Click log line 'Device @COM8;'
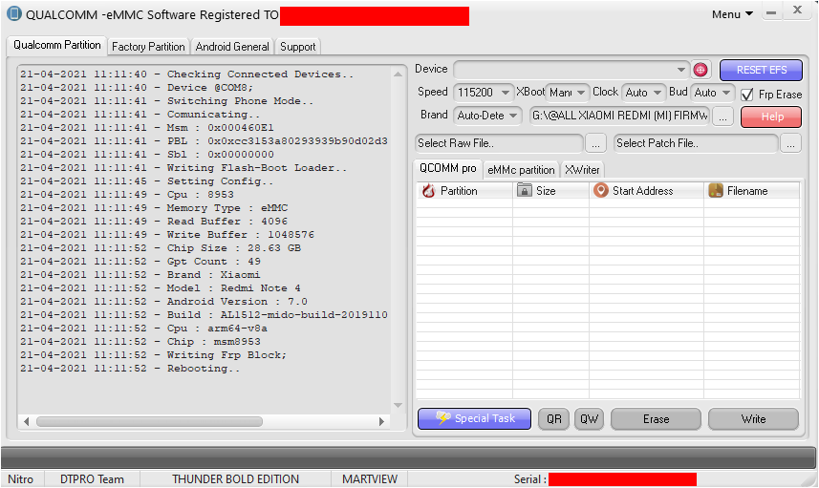 [137, 88]
